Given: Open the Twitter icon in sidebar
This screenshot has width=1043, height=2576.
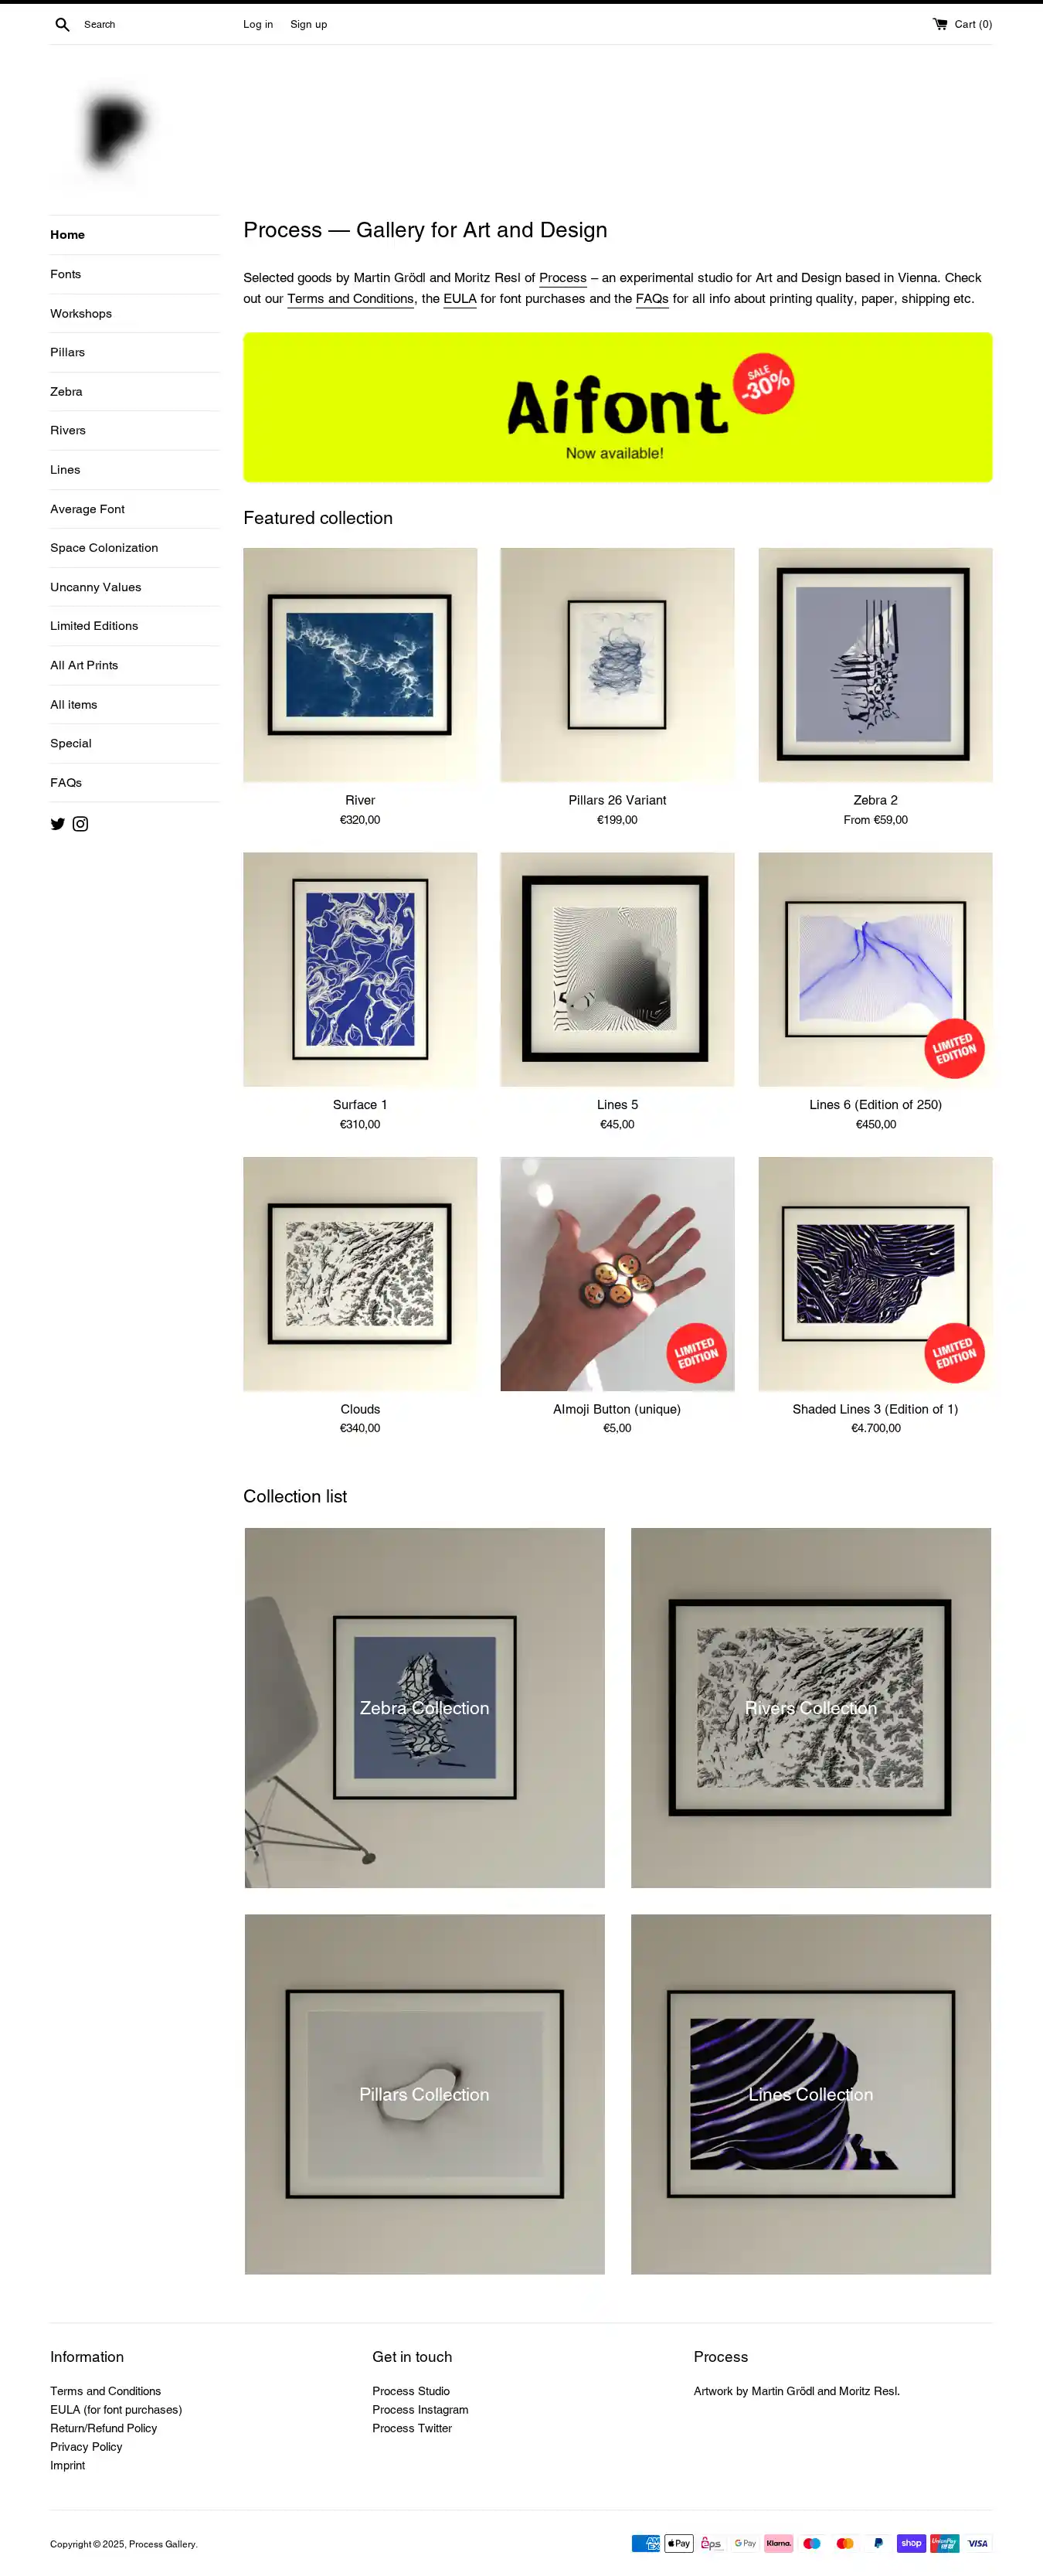Looking at the screenshot, I should [x=58, y=824].
